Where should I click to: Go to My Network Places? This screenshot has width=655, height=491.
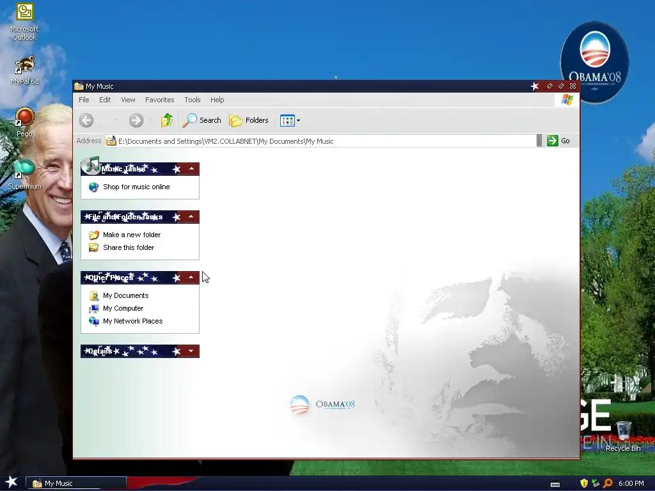pos(133,321)
